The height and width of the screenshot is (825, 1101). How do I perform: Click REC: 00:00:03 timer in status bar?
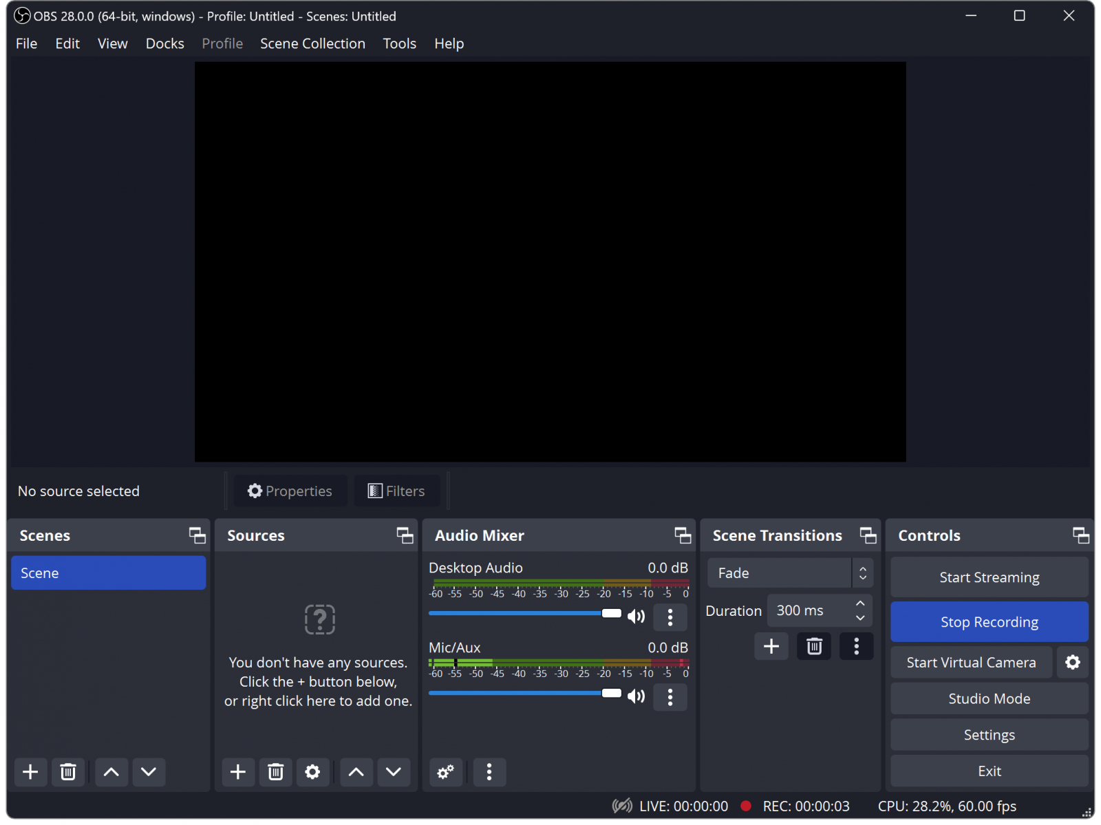tap(806, 806)
